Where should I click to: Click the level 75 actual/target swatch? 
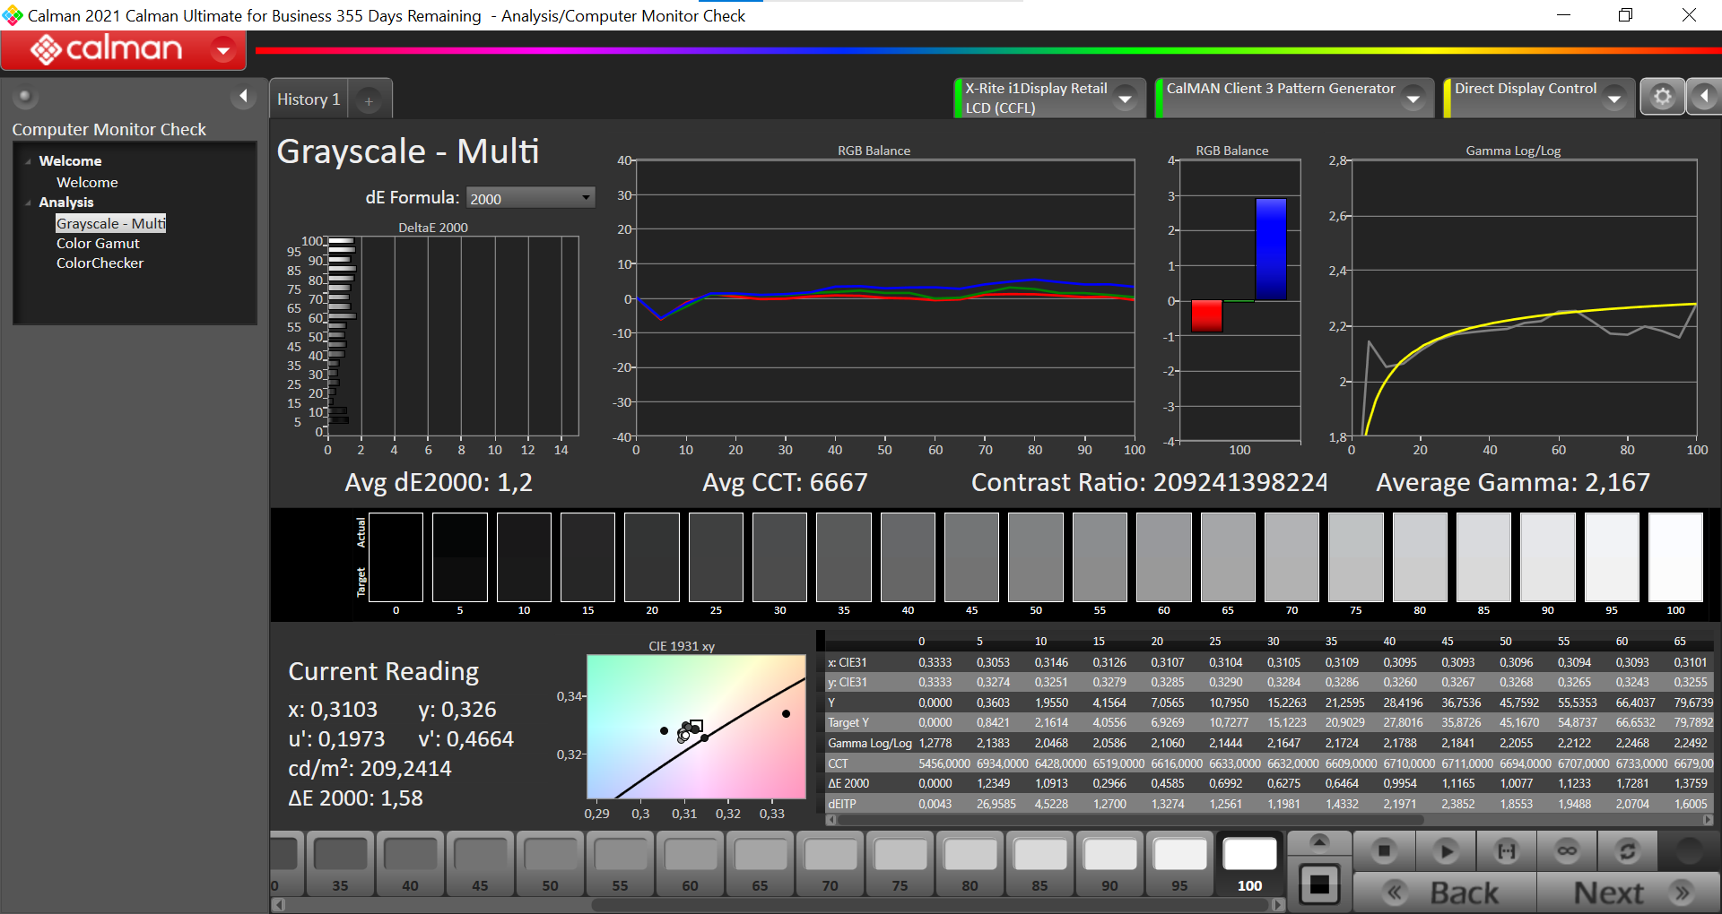point(1355,556)
